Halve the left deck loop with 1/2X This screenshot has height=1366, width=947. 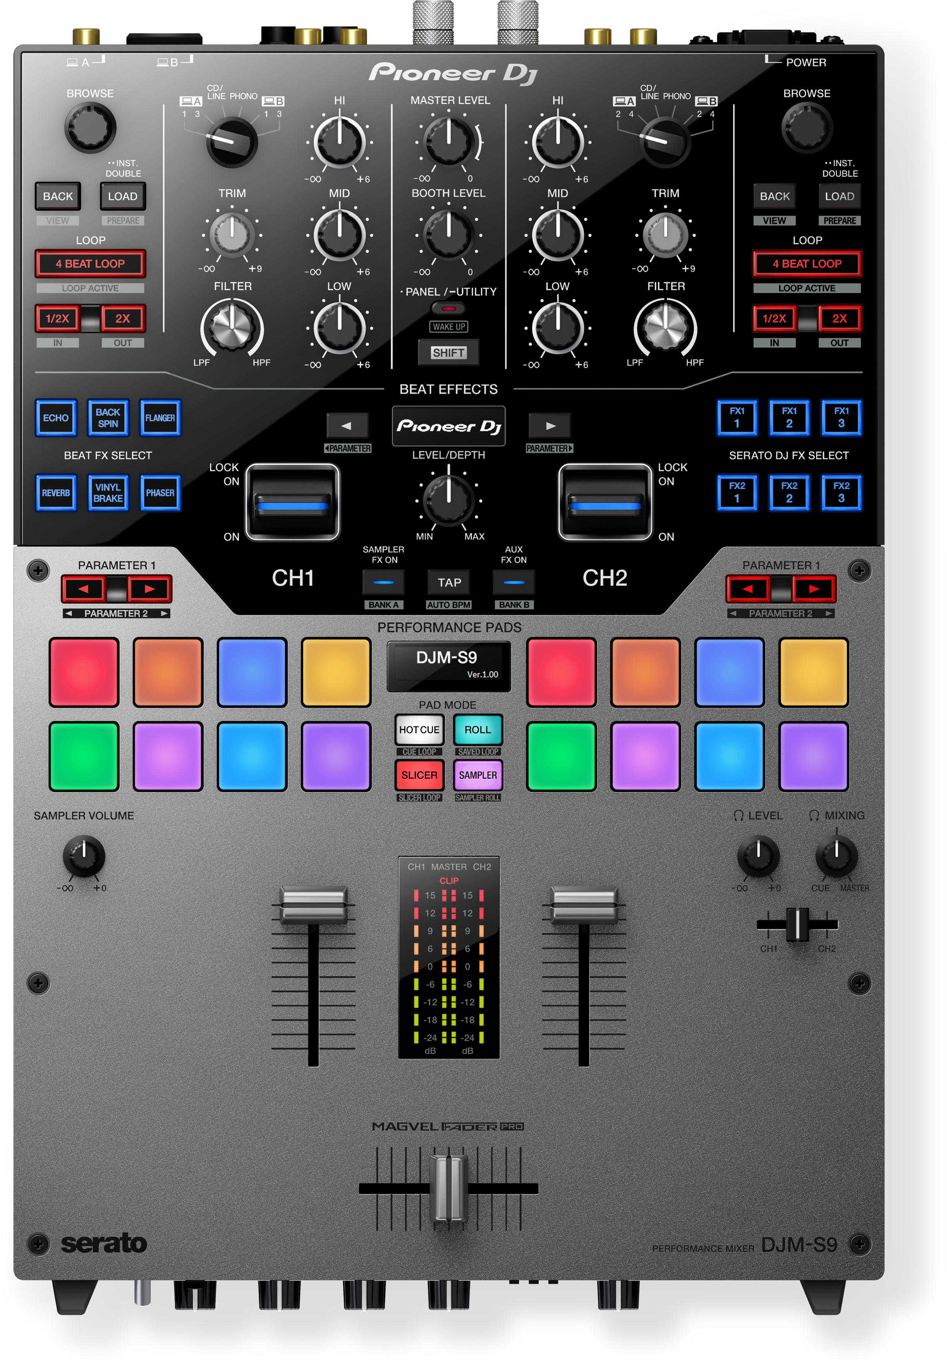click(57, 319)
